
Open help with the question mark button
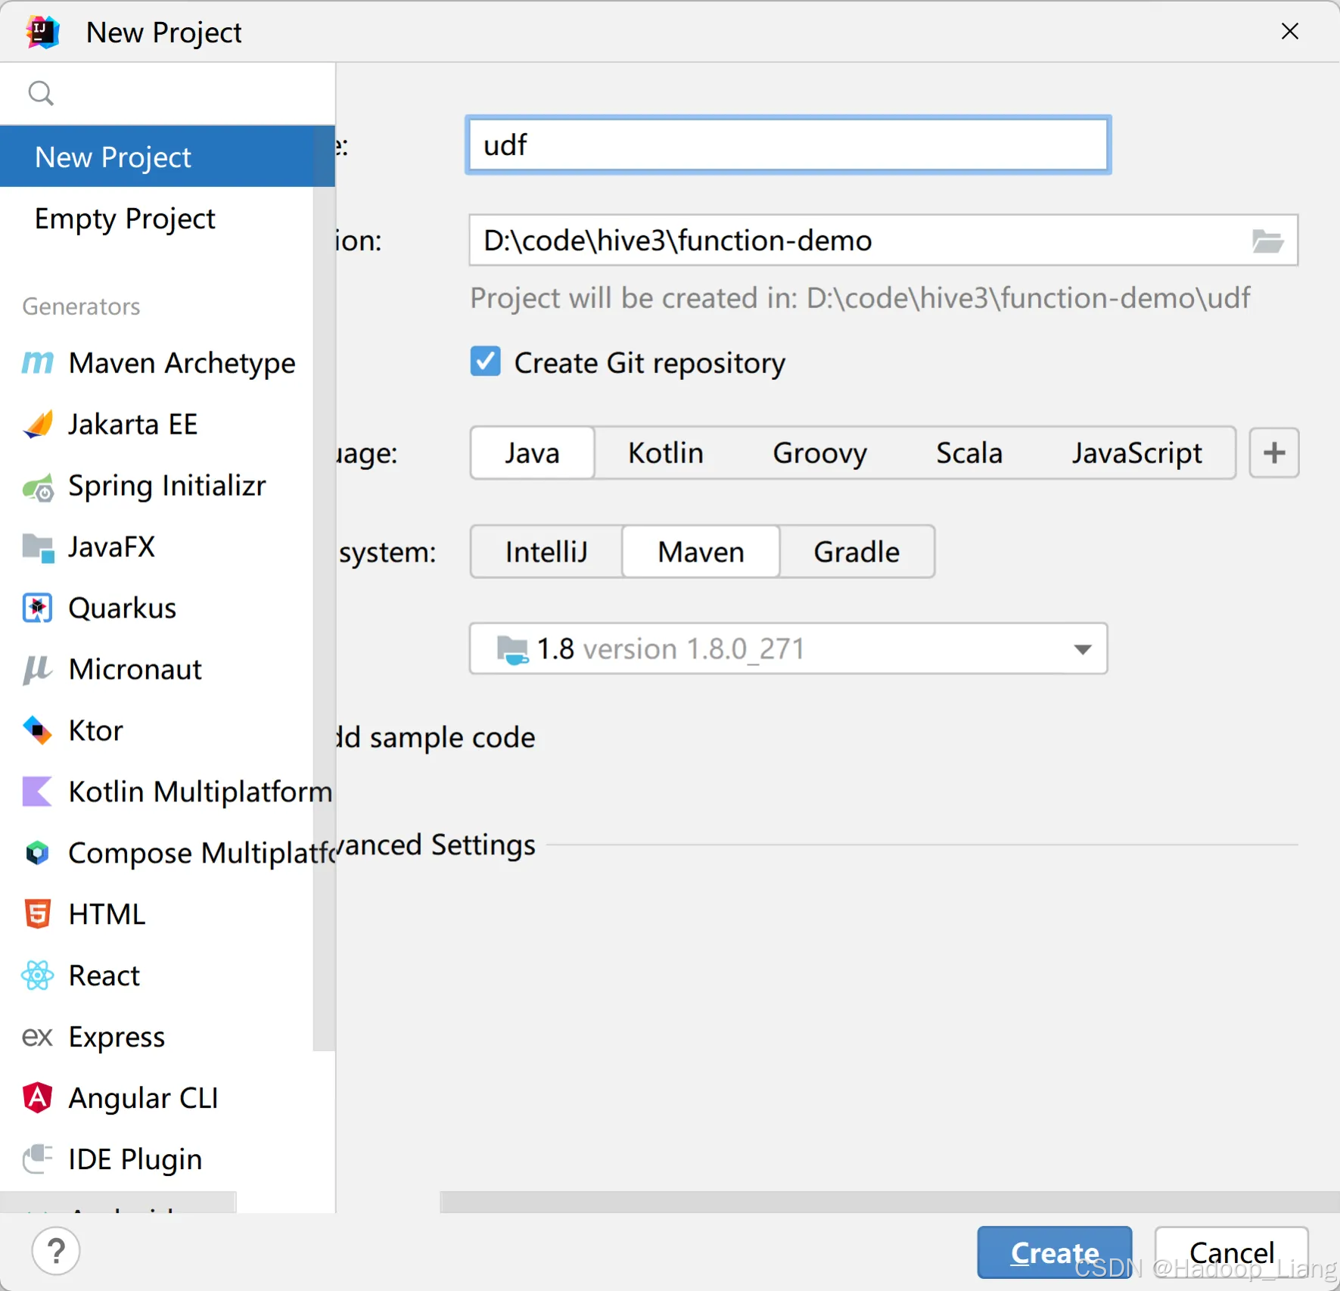(x=56, y=1252)
